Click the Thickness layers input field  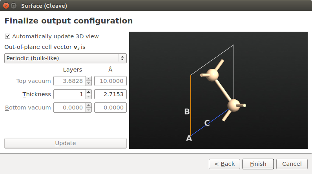(x=69, y=94)
